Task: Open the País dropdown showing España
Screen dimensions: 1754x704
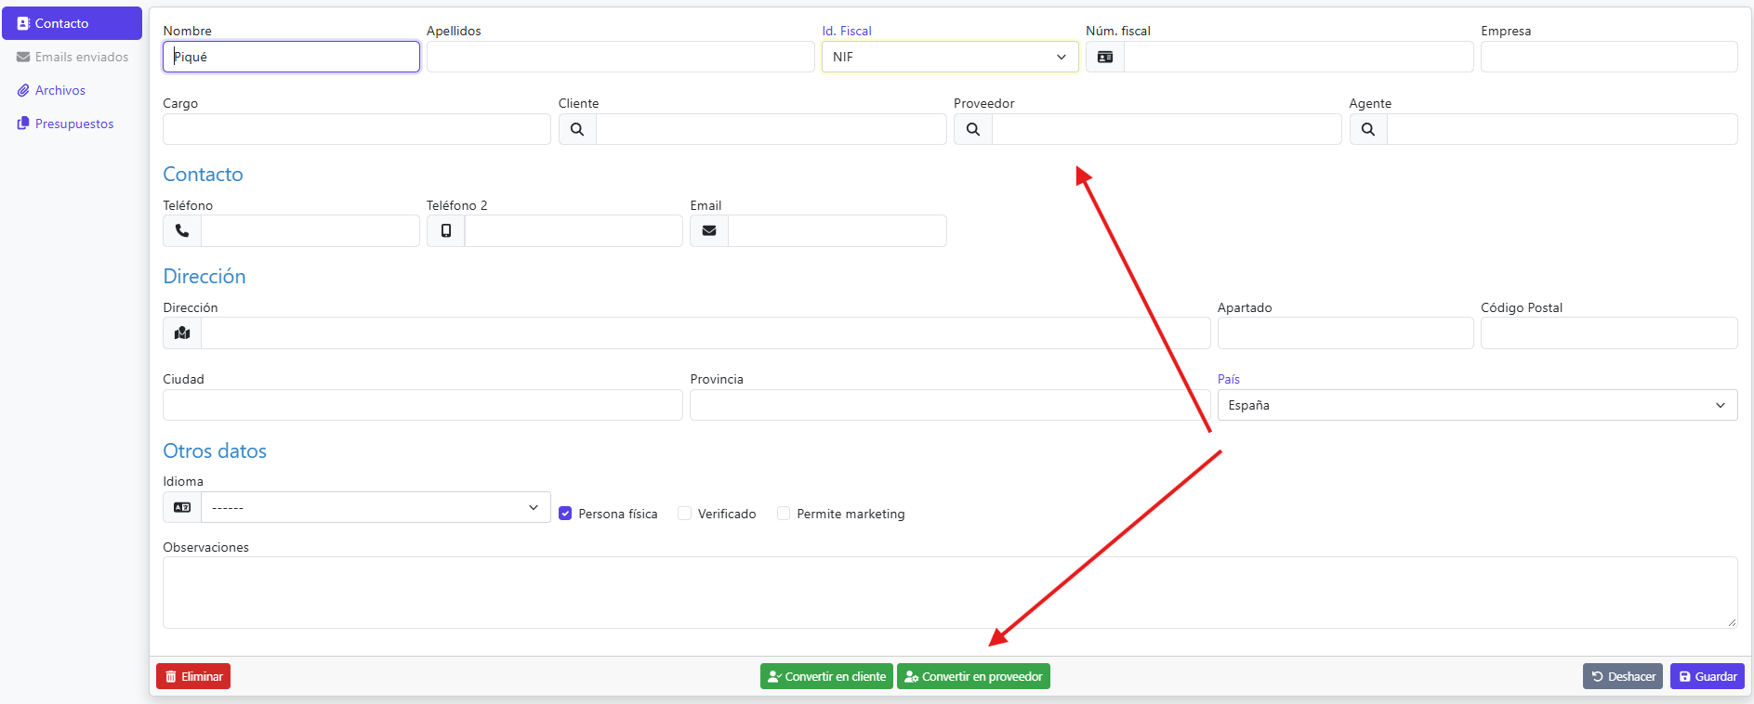Action: (x=1477, y=405)
